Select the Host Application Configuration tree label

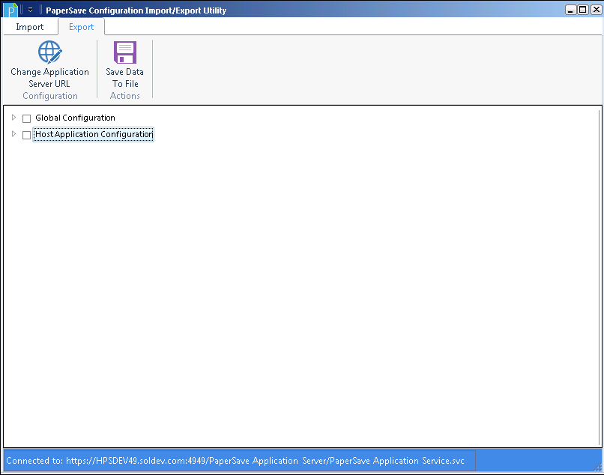(x=94, y=134)
